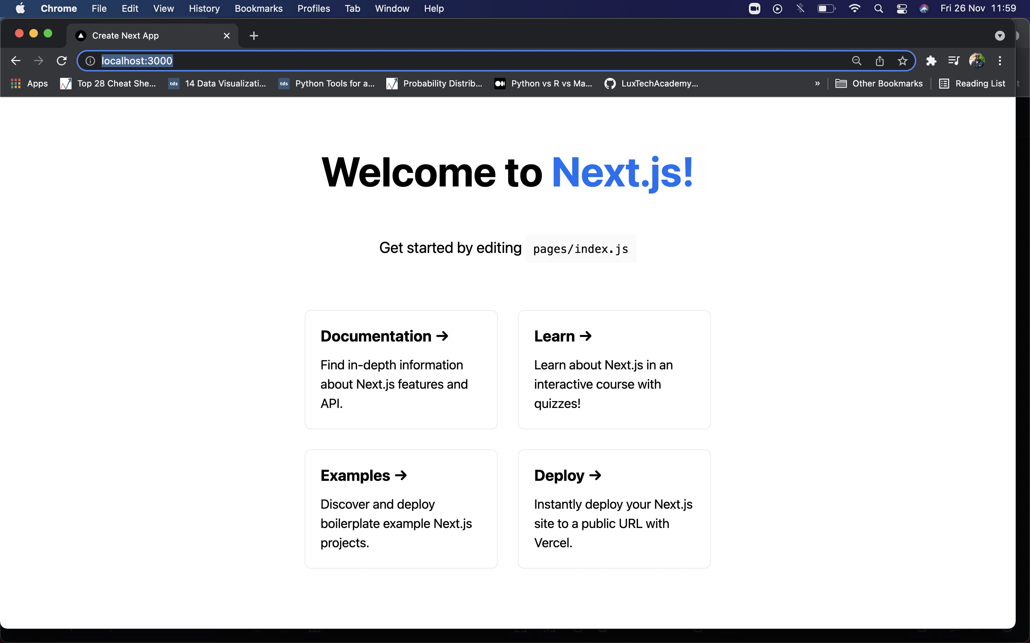Click the pages/index.js code text
Screen dimensions: 1030x643
pos(580,249)
